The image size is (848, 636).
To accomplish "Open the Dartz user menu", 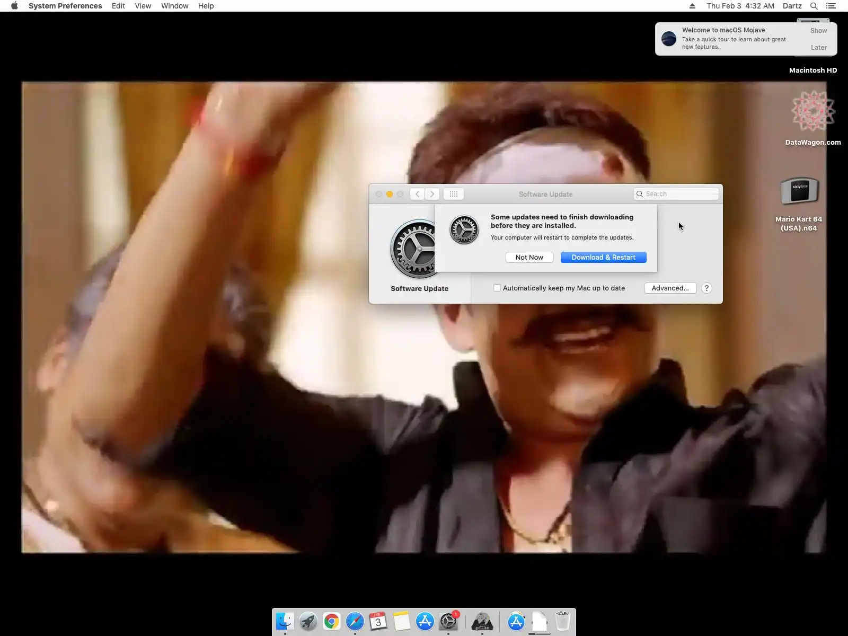I will point(792,6).
